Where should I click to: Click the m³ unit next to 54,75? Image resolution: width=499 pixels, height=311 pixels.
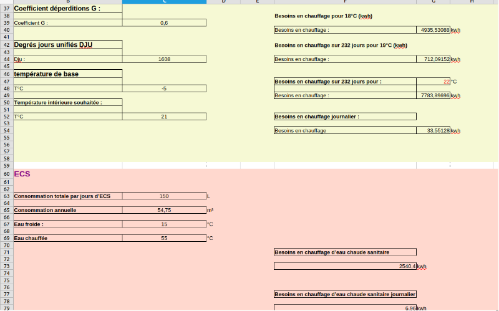click(x=210, y=210)
